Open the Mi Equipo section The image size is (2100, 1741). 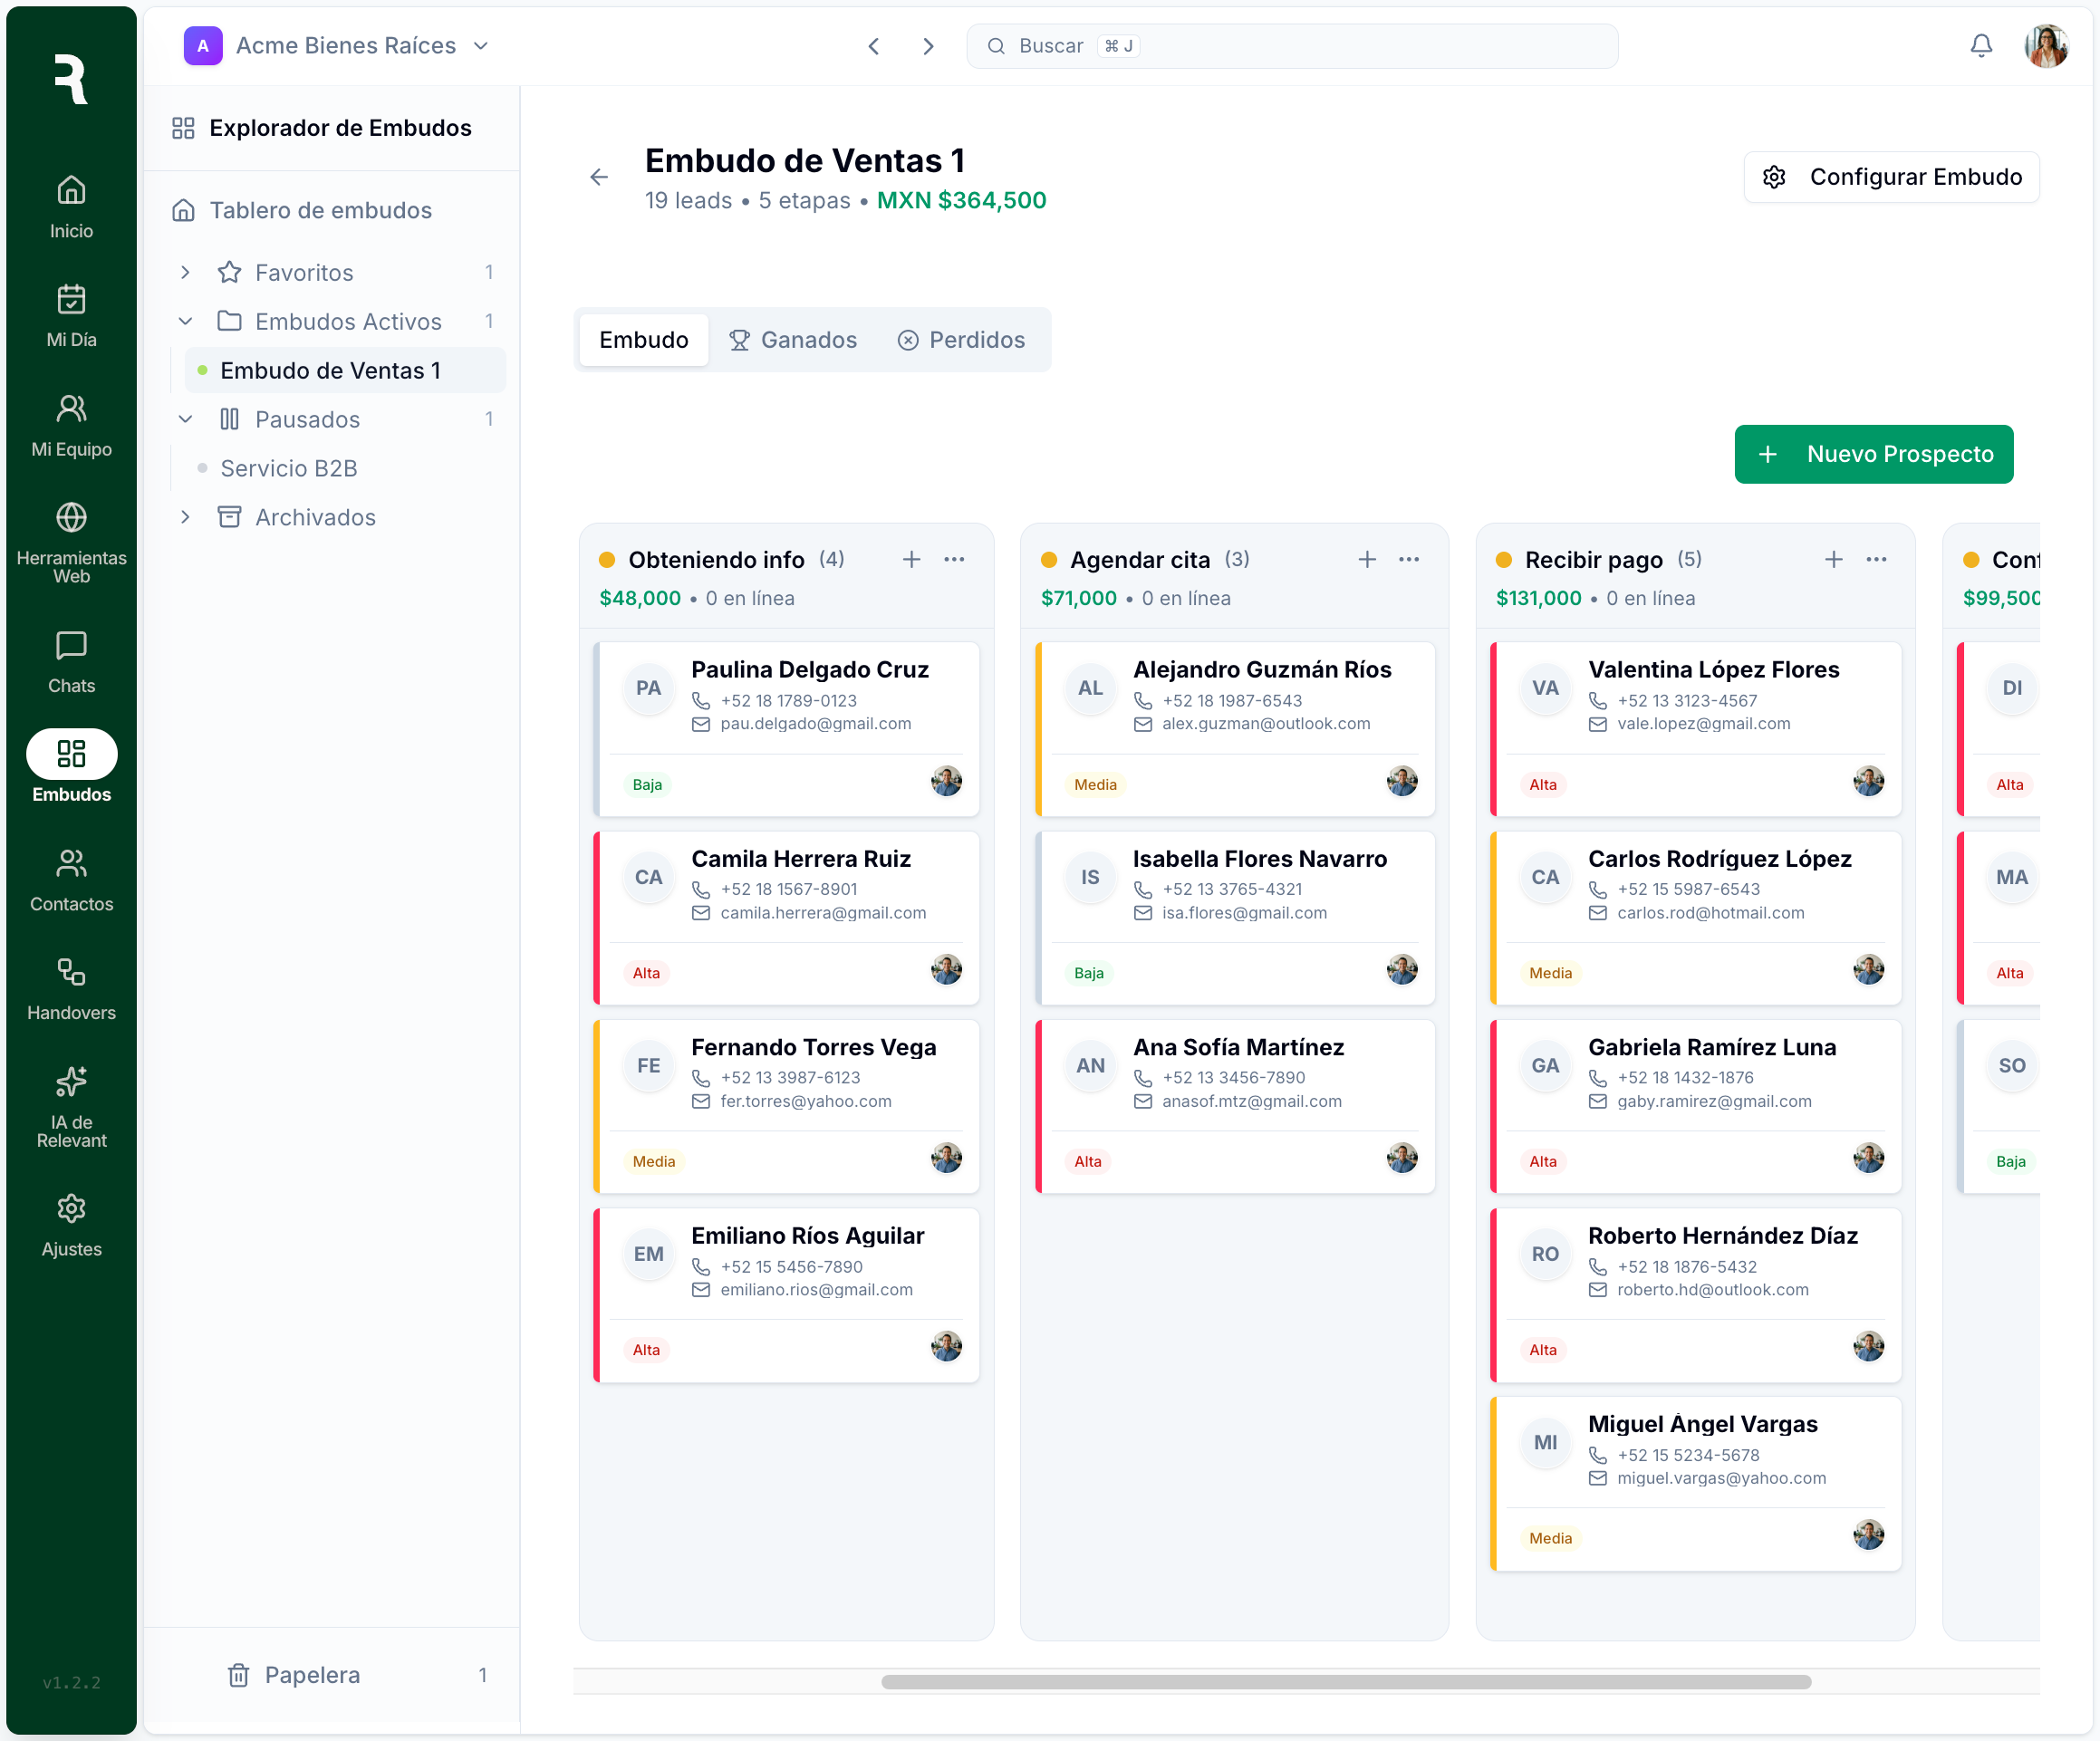click(x=70, y=424)
